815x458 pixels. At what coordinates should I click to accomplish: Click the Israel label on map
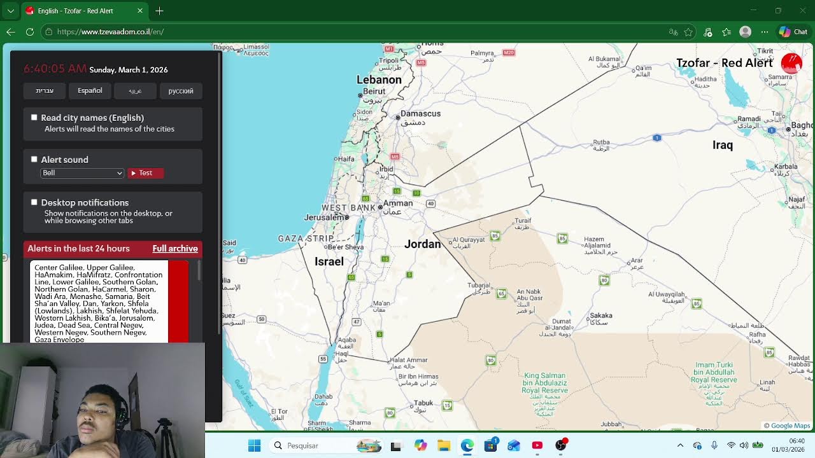pos(329,261)
